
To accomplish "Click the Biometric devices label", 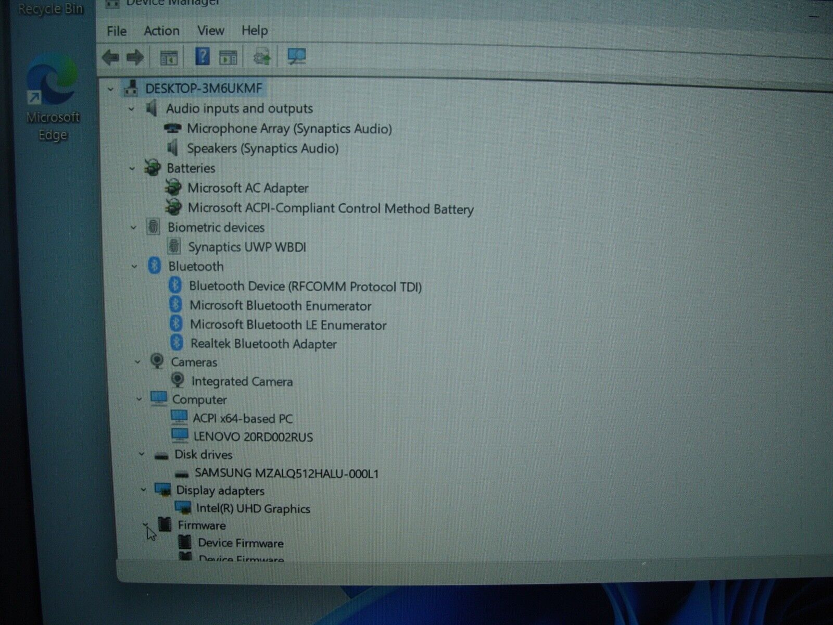I will click(216, 228).
